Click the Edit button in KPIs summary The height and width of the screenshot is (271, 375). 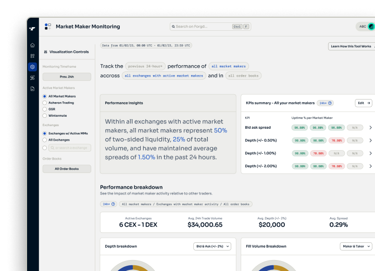tap(363, 103)
